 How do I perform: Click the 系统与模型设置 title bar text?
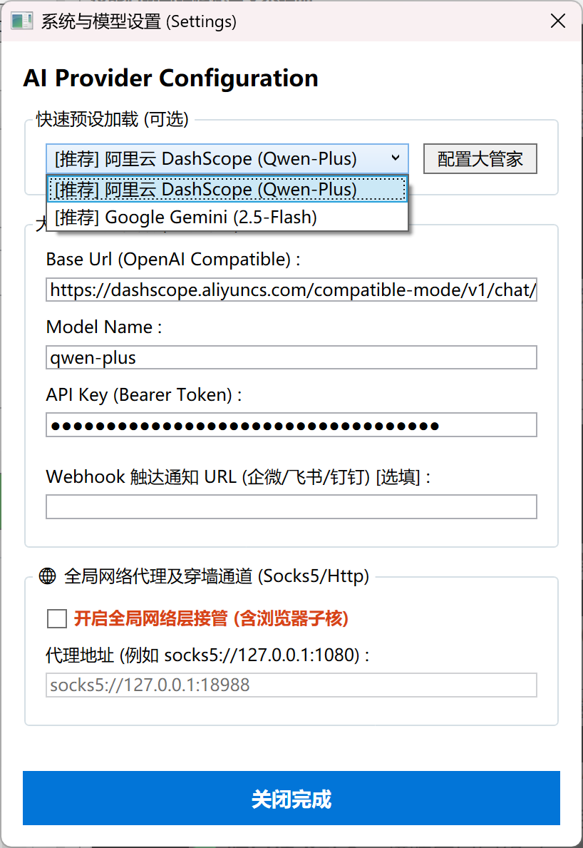(138, 21)
